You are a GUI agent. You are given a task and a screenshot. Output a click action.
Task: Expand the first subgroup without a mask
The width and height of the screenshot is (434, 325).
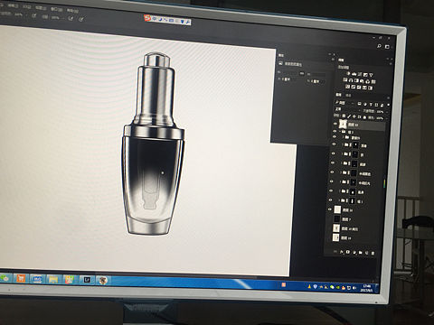(x=343, y=137)
